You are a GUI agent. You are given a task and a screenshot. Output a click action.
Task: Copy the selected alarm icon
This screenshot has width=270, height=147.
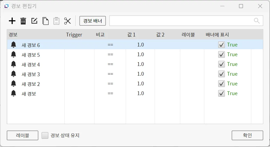click(45, 21)
